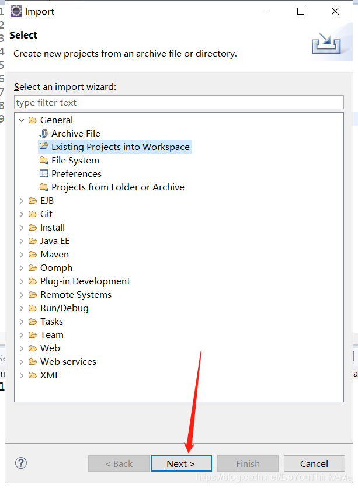Image resolution: width=358 pixels, height=488 pixels.
Task: Click the disabled < Back button
Action: (119, 463)
